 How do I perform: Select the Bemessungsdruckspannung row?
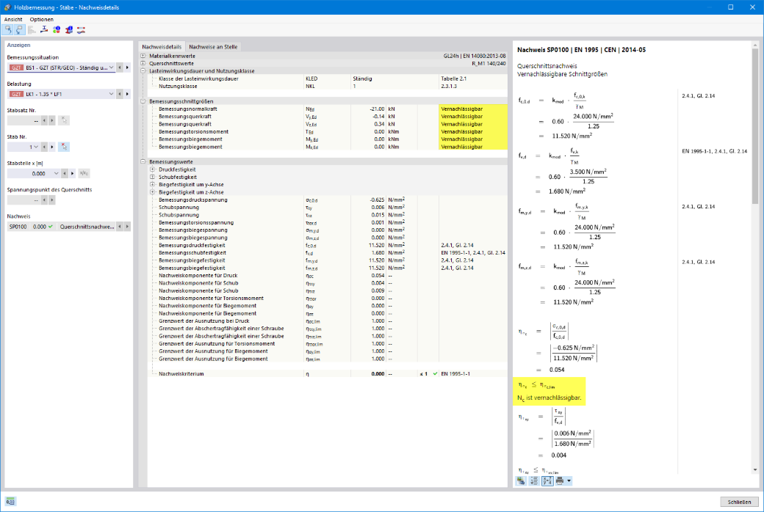327,200
